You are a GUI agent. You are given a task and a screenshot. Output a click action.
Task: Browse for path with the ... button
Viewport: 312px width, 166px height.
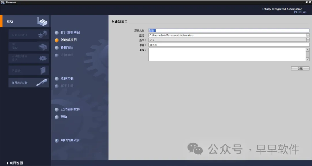coord(308,35)
